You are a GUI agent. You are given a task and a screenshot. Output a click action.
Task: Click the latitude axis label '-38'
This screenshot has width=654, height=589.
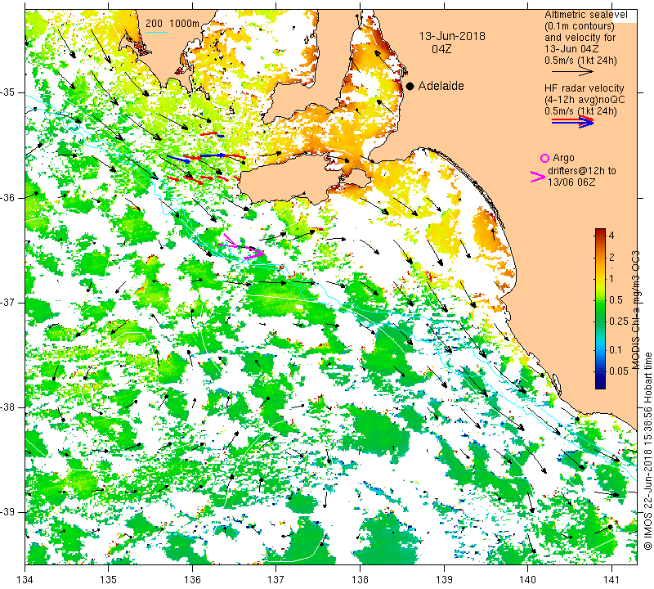coord(7,407)
